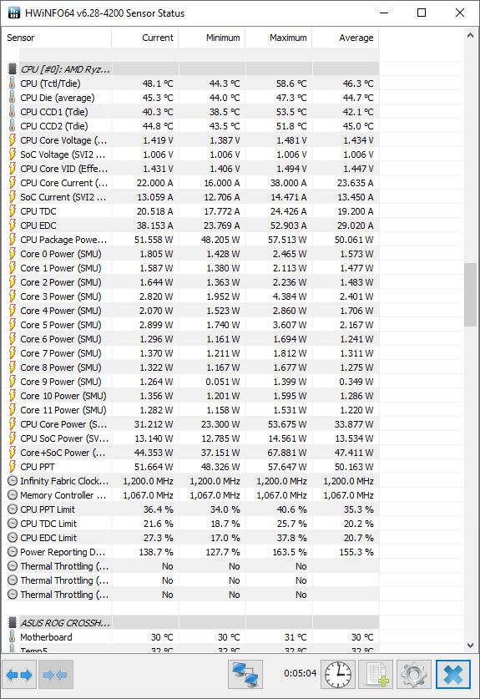This screenshot has height=699, width=480.
Task: Start logging with the document-plus icon
Action: (376, 675)
